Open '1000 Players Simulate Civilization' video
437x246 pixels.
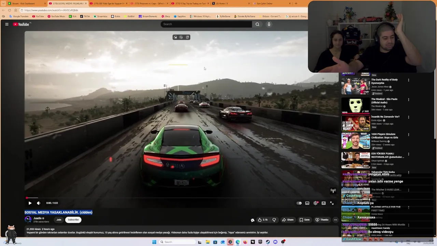[385, 136]
